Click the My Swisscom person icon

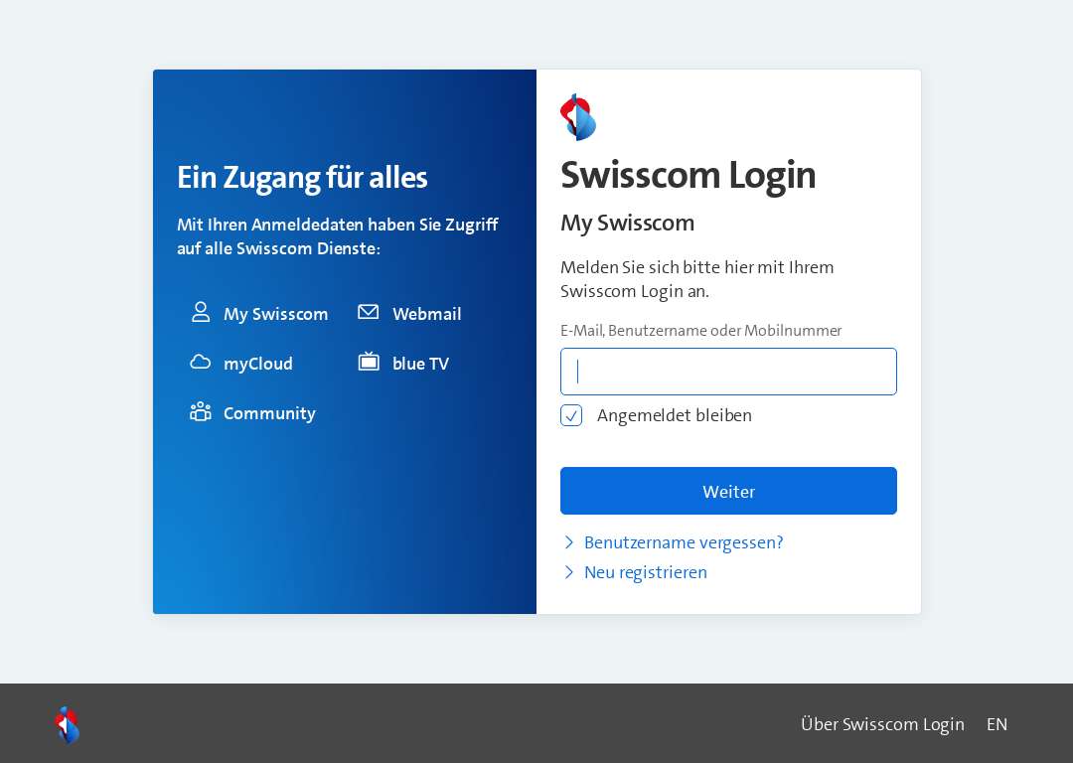201,312
